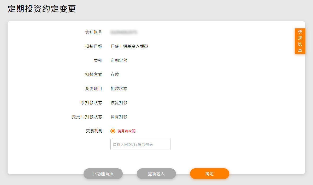The width and height of the screenshot is (313, 185).
Task: Click the 恢复扣款 original status value
Action: pyautogui.click(x=119, y=103)
